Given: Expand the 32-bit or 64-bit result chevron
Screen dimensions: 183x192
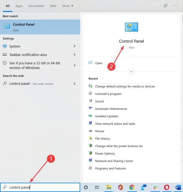Looking at the screenshot, I should point(75,65).
